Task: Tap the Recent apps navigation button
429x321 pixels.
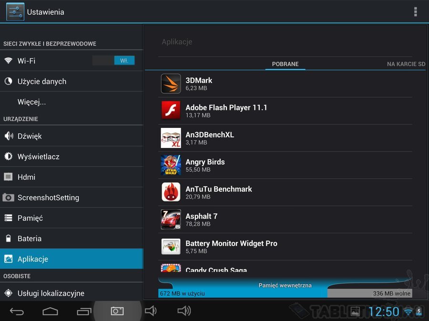Action: [x=84, y=311]
